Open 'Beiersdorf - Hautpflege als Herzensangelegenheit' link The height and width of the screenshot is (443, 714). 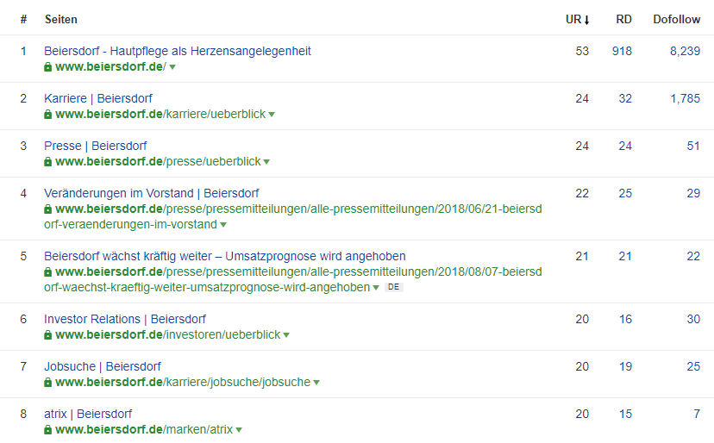coord(177,51)
